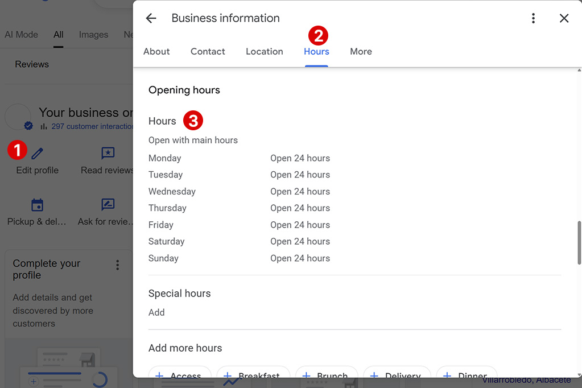Select the Hours tab
This screenshot has height=388, width=582.
tap(317, 52)
